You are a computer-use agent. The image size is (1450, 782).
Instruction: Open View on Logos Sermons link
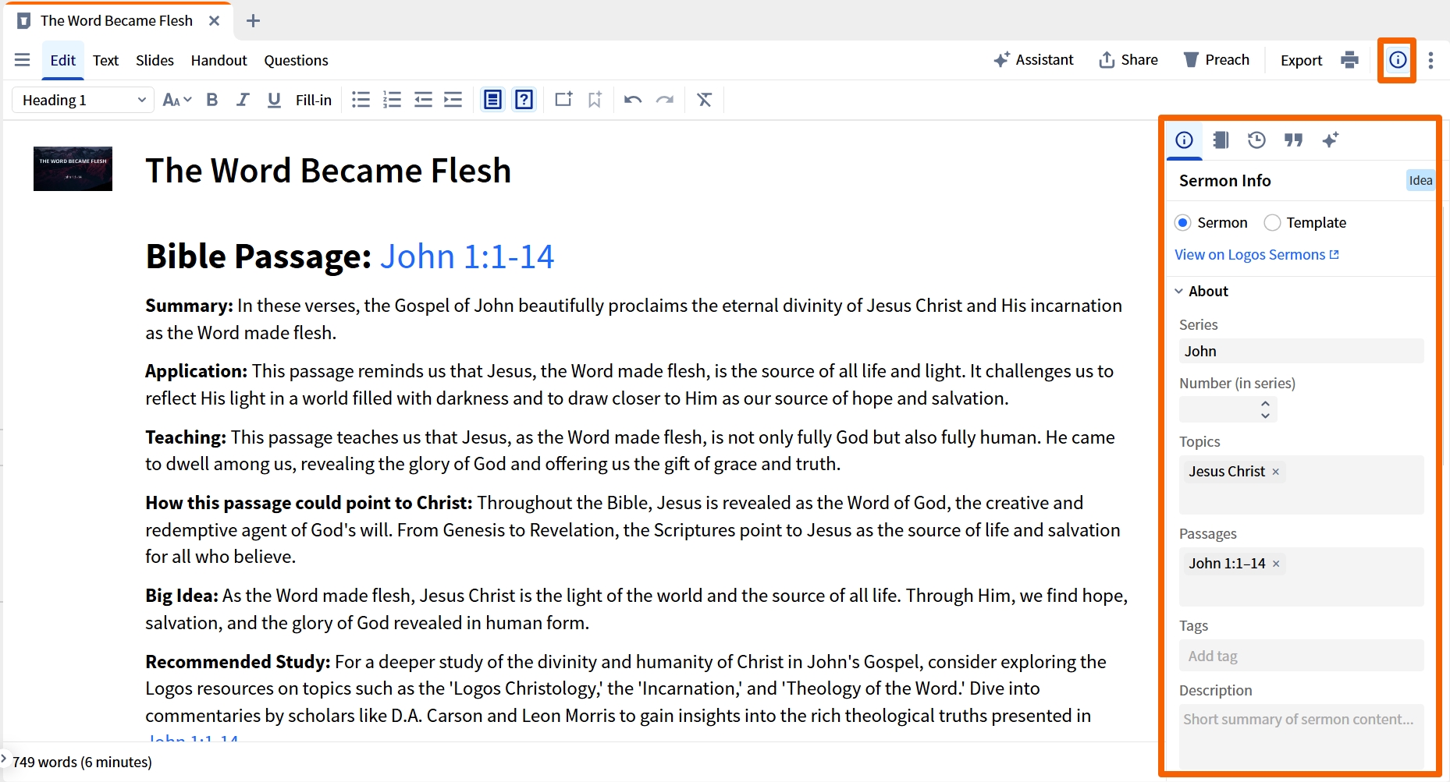point(1256,255)
